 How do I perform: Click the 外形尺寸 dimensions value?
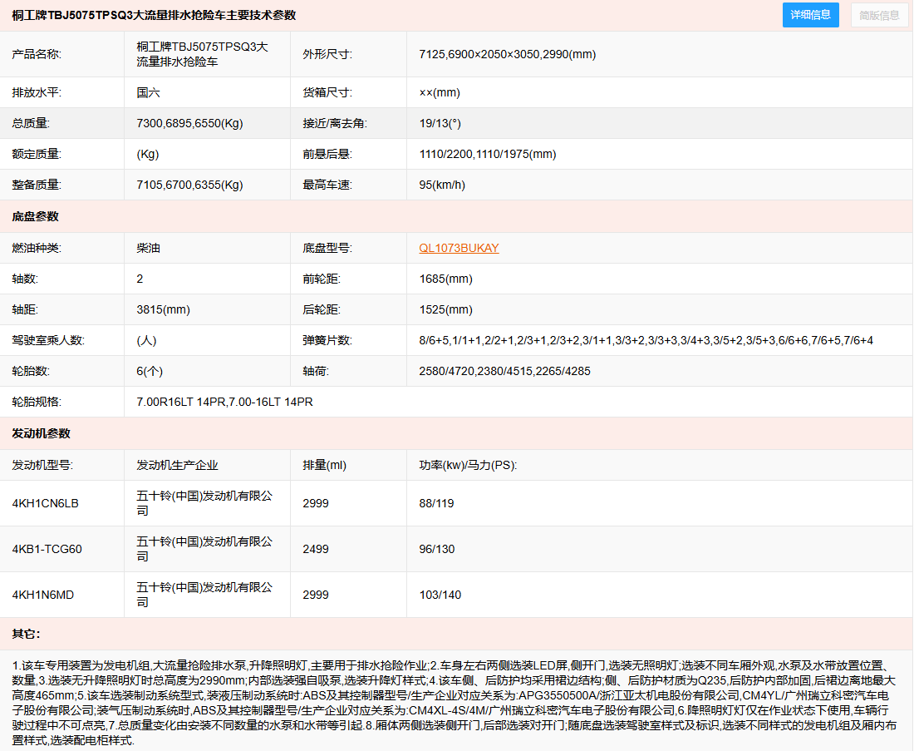507,54
